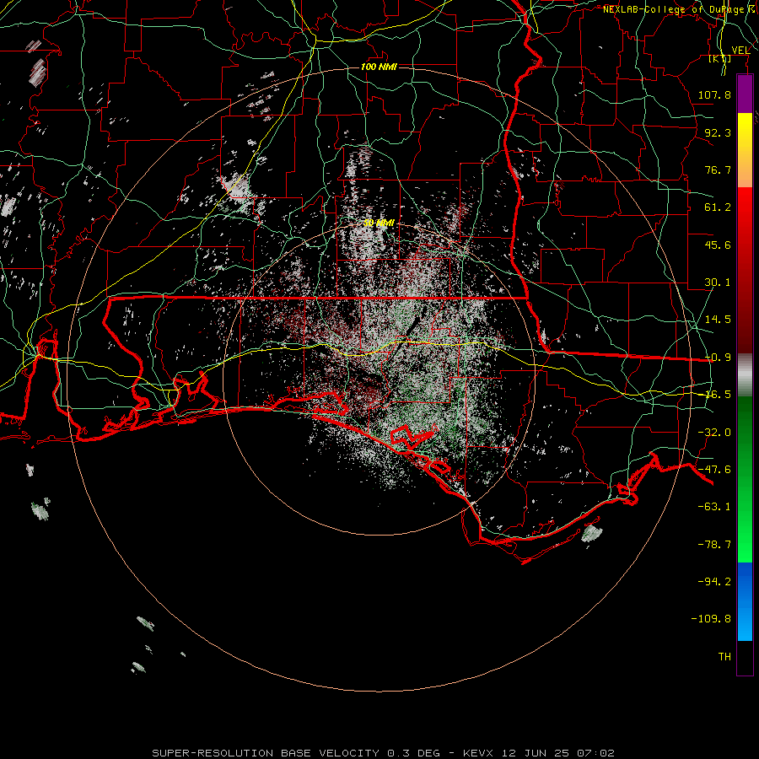Click the -78.7 velocity legend value
The height and width of the screenshot is (759, 759).
tap(714, 545)
